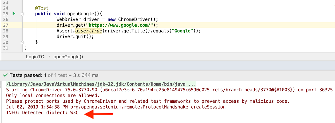Select the LoginTC breadcrumb
This screenshot has width=335, height=123.
[x=35, y=57]
